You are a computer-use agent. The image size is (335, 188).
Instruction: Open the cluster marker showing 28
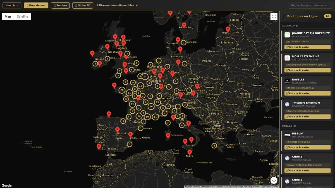[122, 90]
